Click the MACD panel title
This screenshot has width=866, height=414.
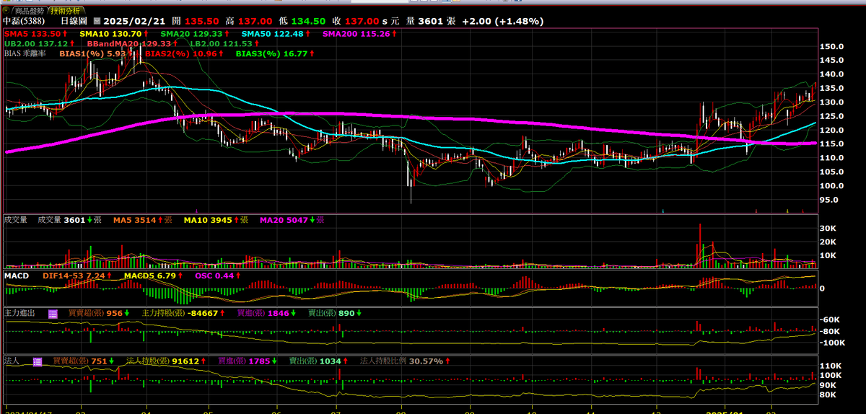[16, 276]
